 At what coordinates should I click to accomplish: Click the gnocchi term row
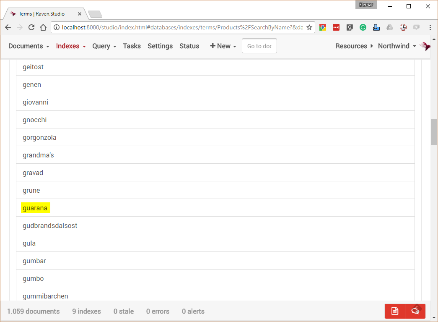[x=215, y=120]
